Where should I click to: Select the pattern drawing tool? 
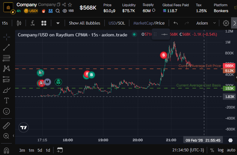[7, 69]
